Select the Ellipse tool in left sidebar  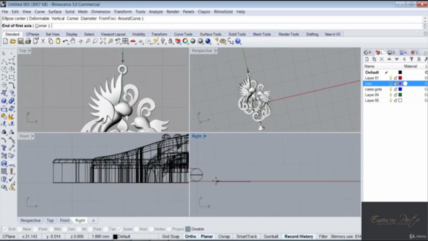11,70
